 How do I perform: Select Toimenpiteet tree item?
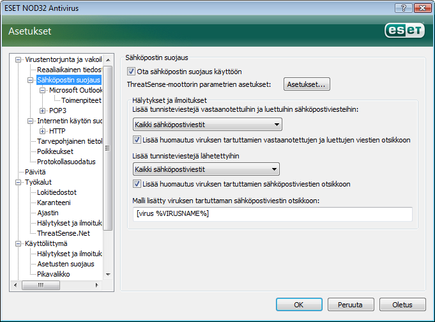pyautogui.click(x=81, y=100)
